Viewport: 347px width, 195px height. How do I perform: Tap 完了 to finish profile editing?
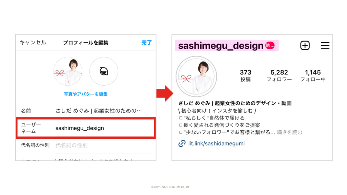(146, 42)
